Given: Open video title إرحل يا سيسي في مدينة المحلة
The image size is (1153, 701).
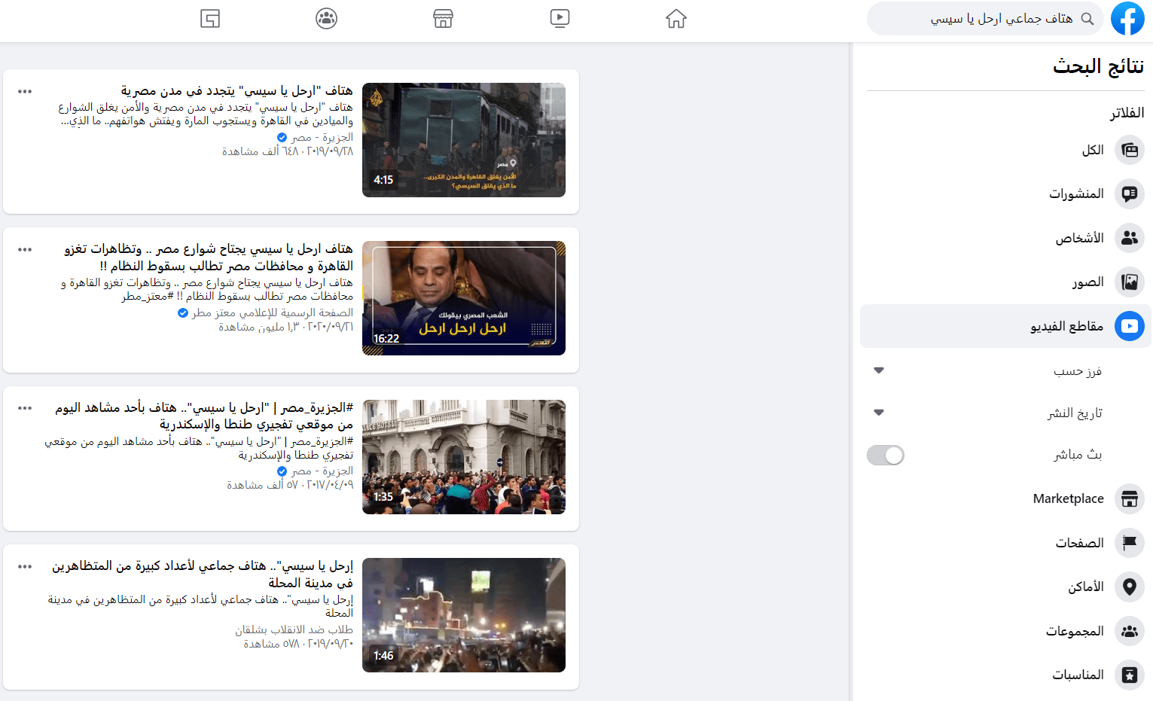Looking at the screenshot, I should coord(203,574).
